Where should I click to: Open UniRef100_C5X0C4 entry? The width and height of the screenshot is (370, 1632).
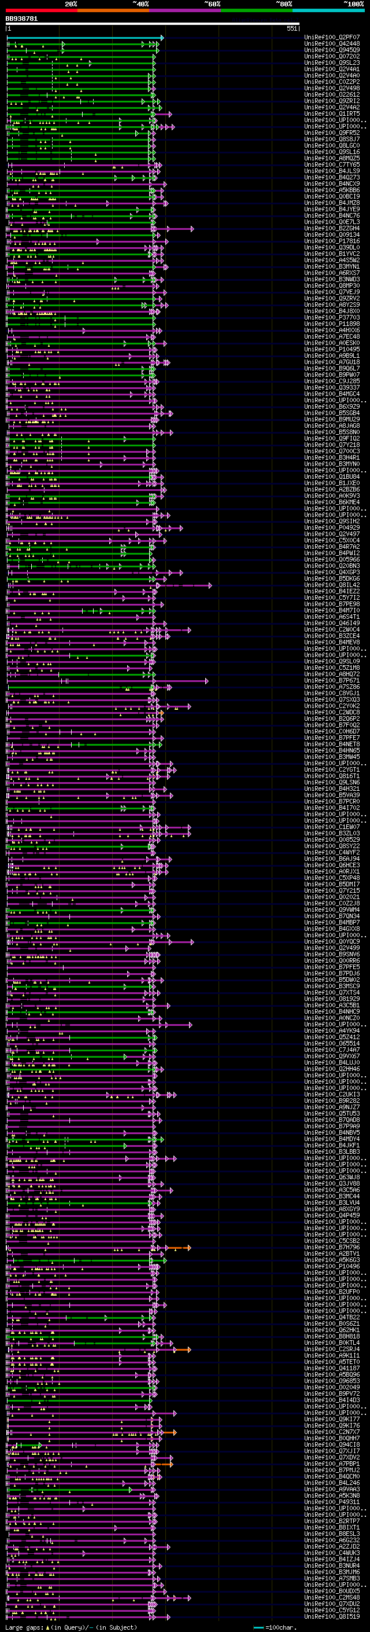(x=332, y=540)
